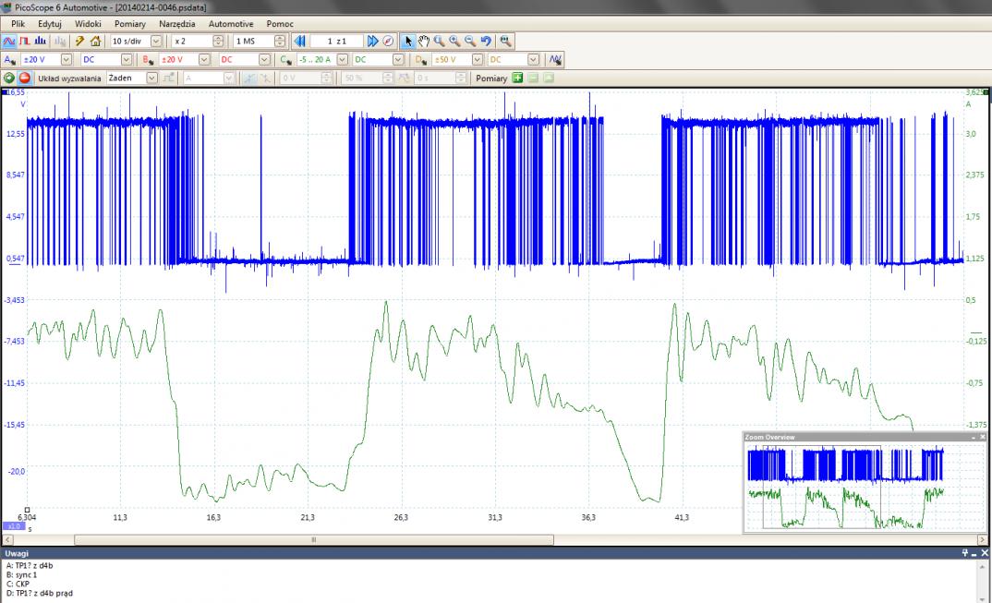Open the home icon in toolbar

tap(95, 42)
